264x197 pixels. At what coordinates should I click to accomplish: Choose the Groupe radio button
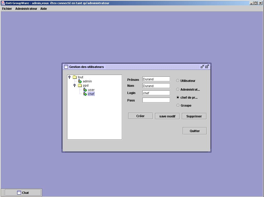point(178,105)
